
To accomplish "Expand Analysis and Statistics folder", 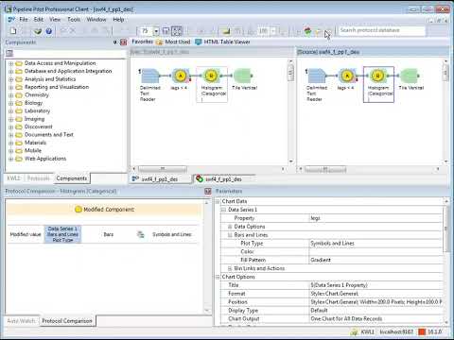I will point(10,79).
